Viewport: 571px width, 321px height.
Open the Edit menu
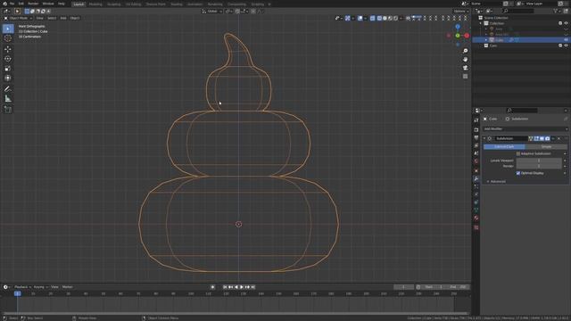(21, 4)
